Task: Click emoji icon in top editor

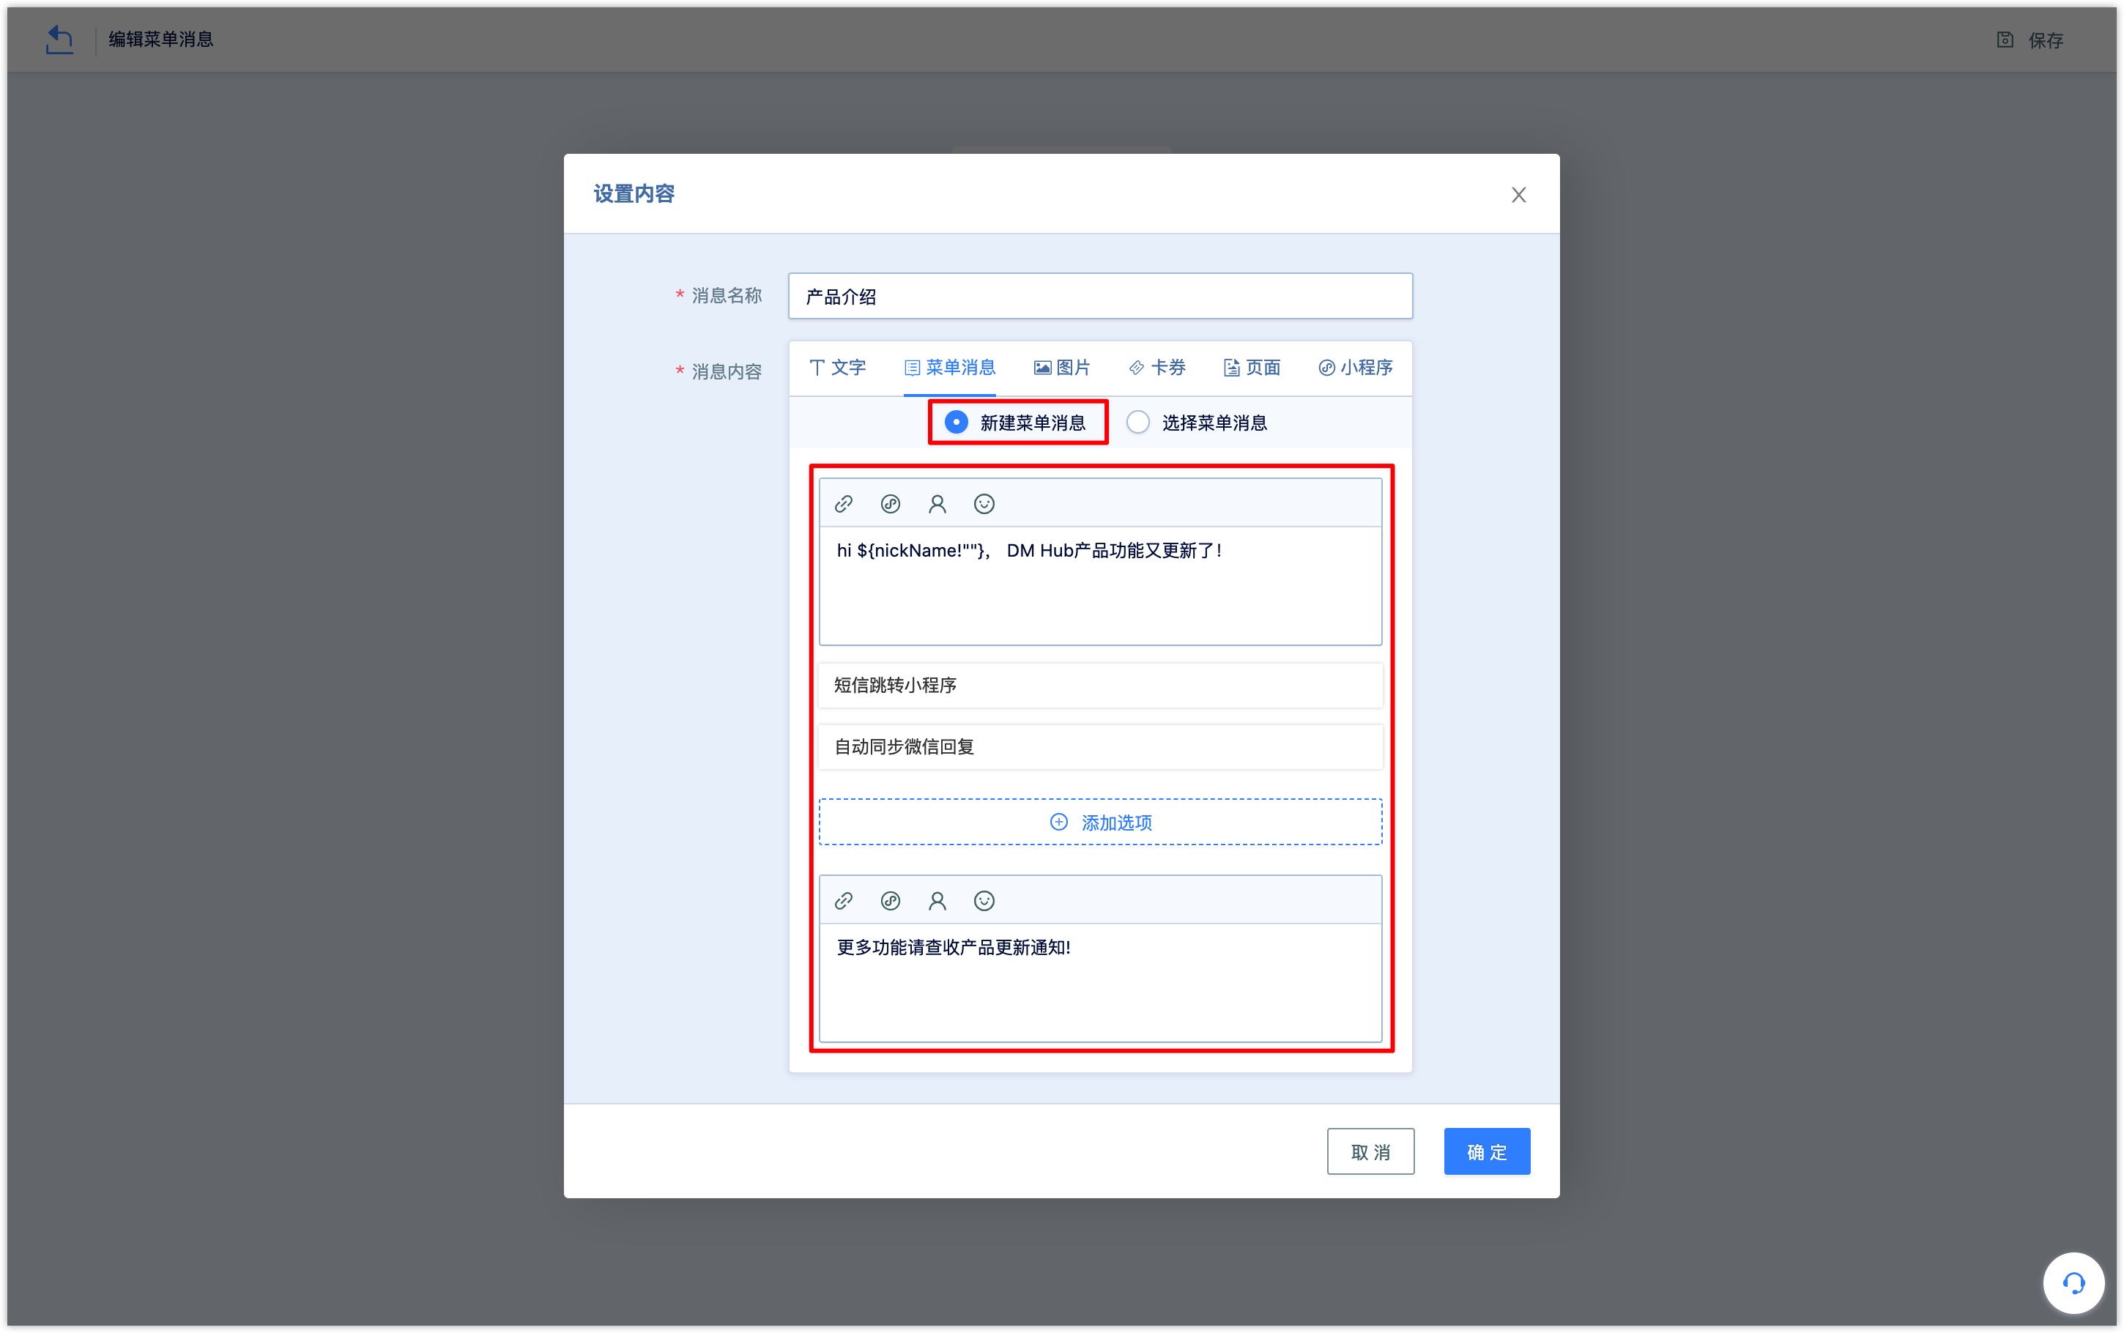Action: [x=984, y=505]
